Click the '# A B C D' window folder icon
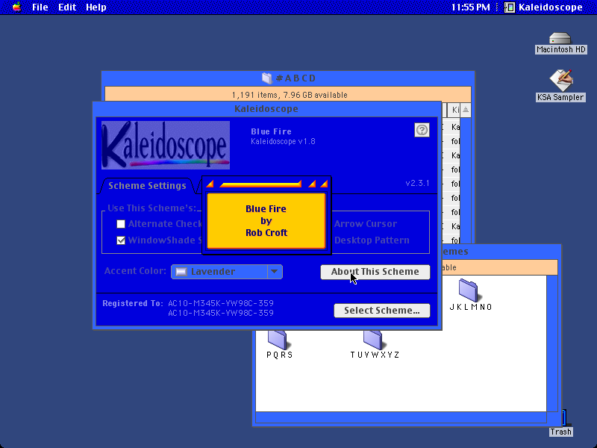The height and width of the screenshot is (448, 597). [267, 78]
